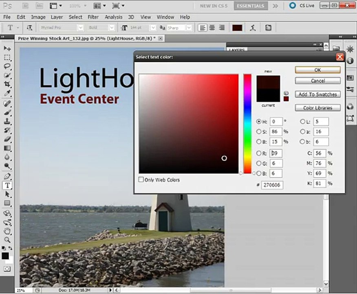Open the File menu
The image size is (357, 294).
[x=7, y=17]
